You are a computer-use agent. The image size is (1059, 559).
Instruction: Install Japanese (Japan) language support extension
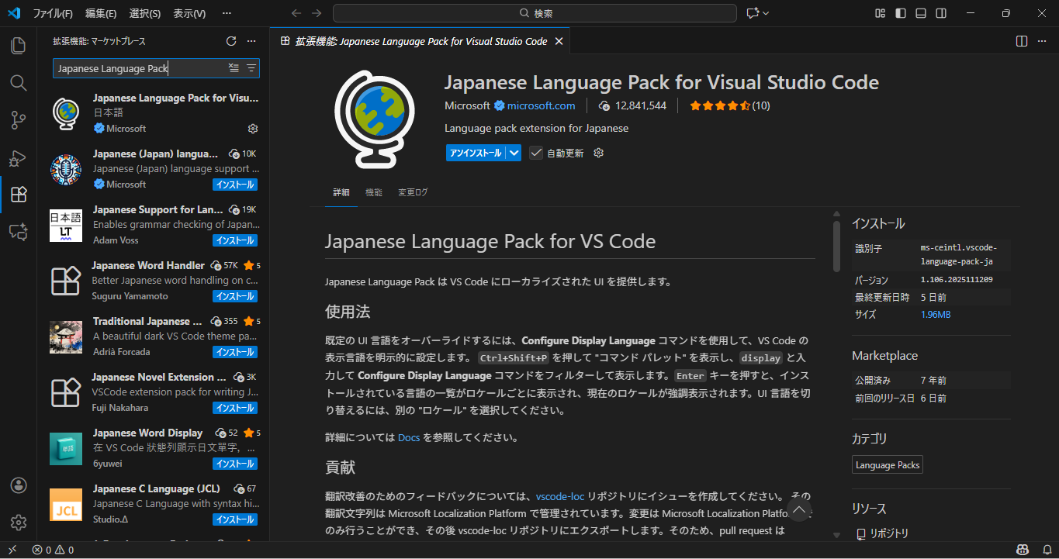(x=234, y=185)
